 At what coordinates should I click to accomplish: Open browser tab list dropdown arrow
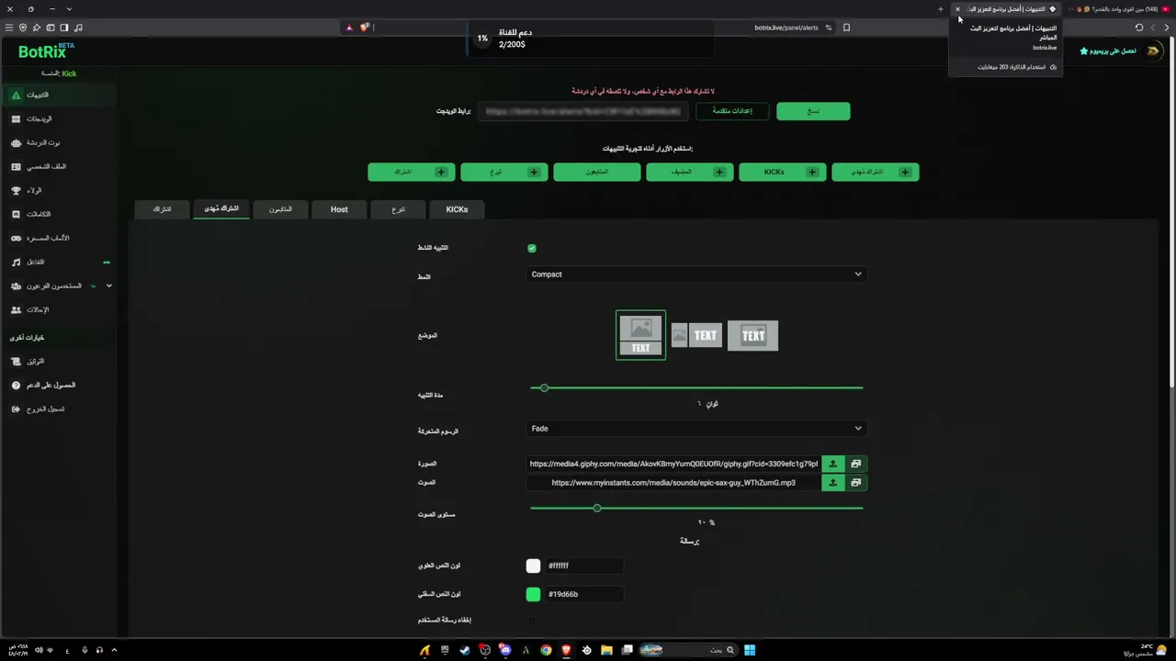(69, 9)
